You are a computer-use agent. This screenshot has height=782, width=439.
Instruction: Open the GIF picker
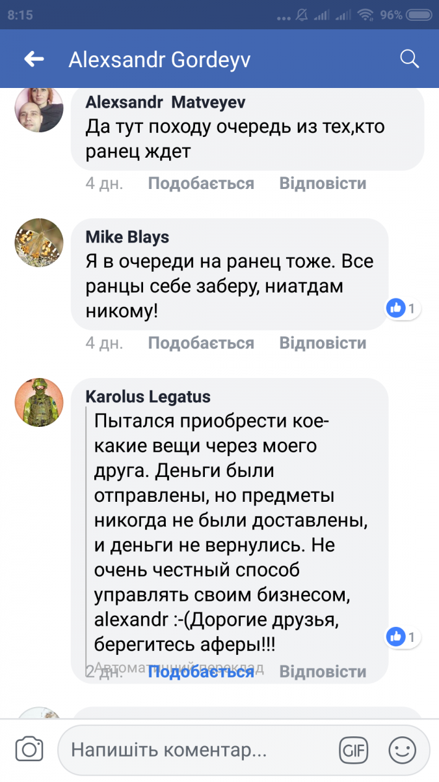coord(354,750)
